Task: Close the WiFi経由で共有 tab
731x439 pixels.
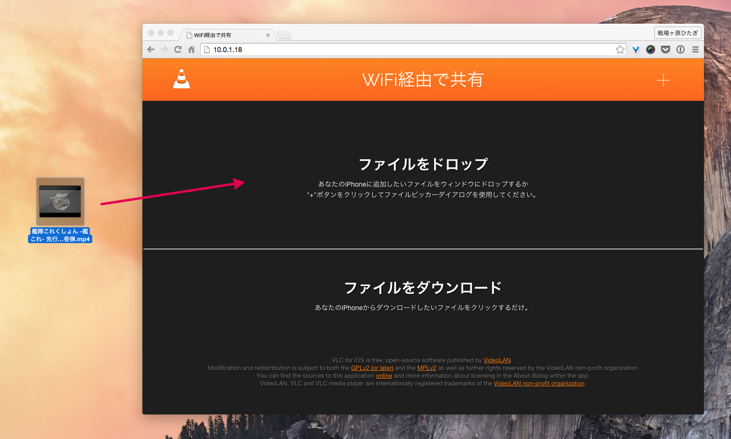Action: click(268, 35)
